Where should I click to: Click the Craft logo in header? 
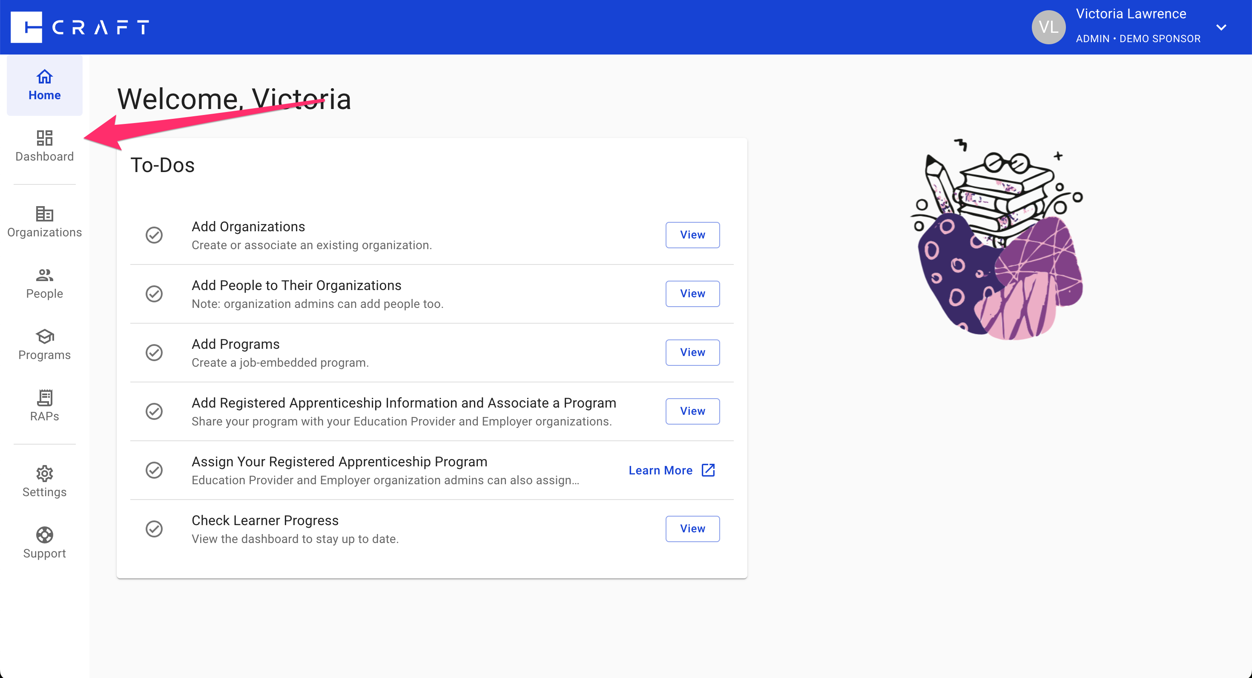tap(80, 27)
